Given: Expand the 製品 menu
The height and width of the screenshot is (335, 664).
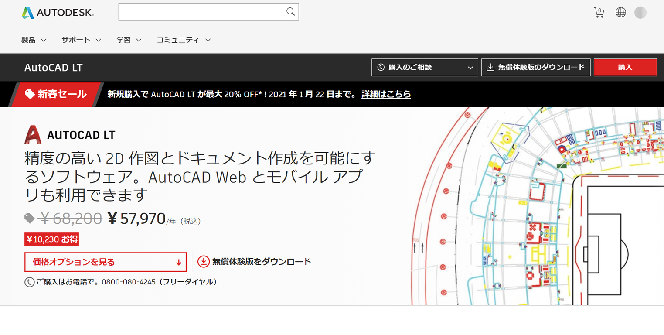Looking at the screenshot, I should click(x=34, y=40).
